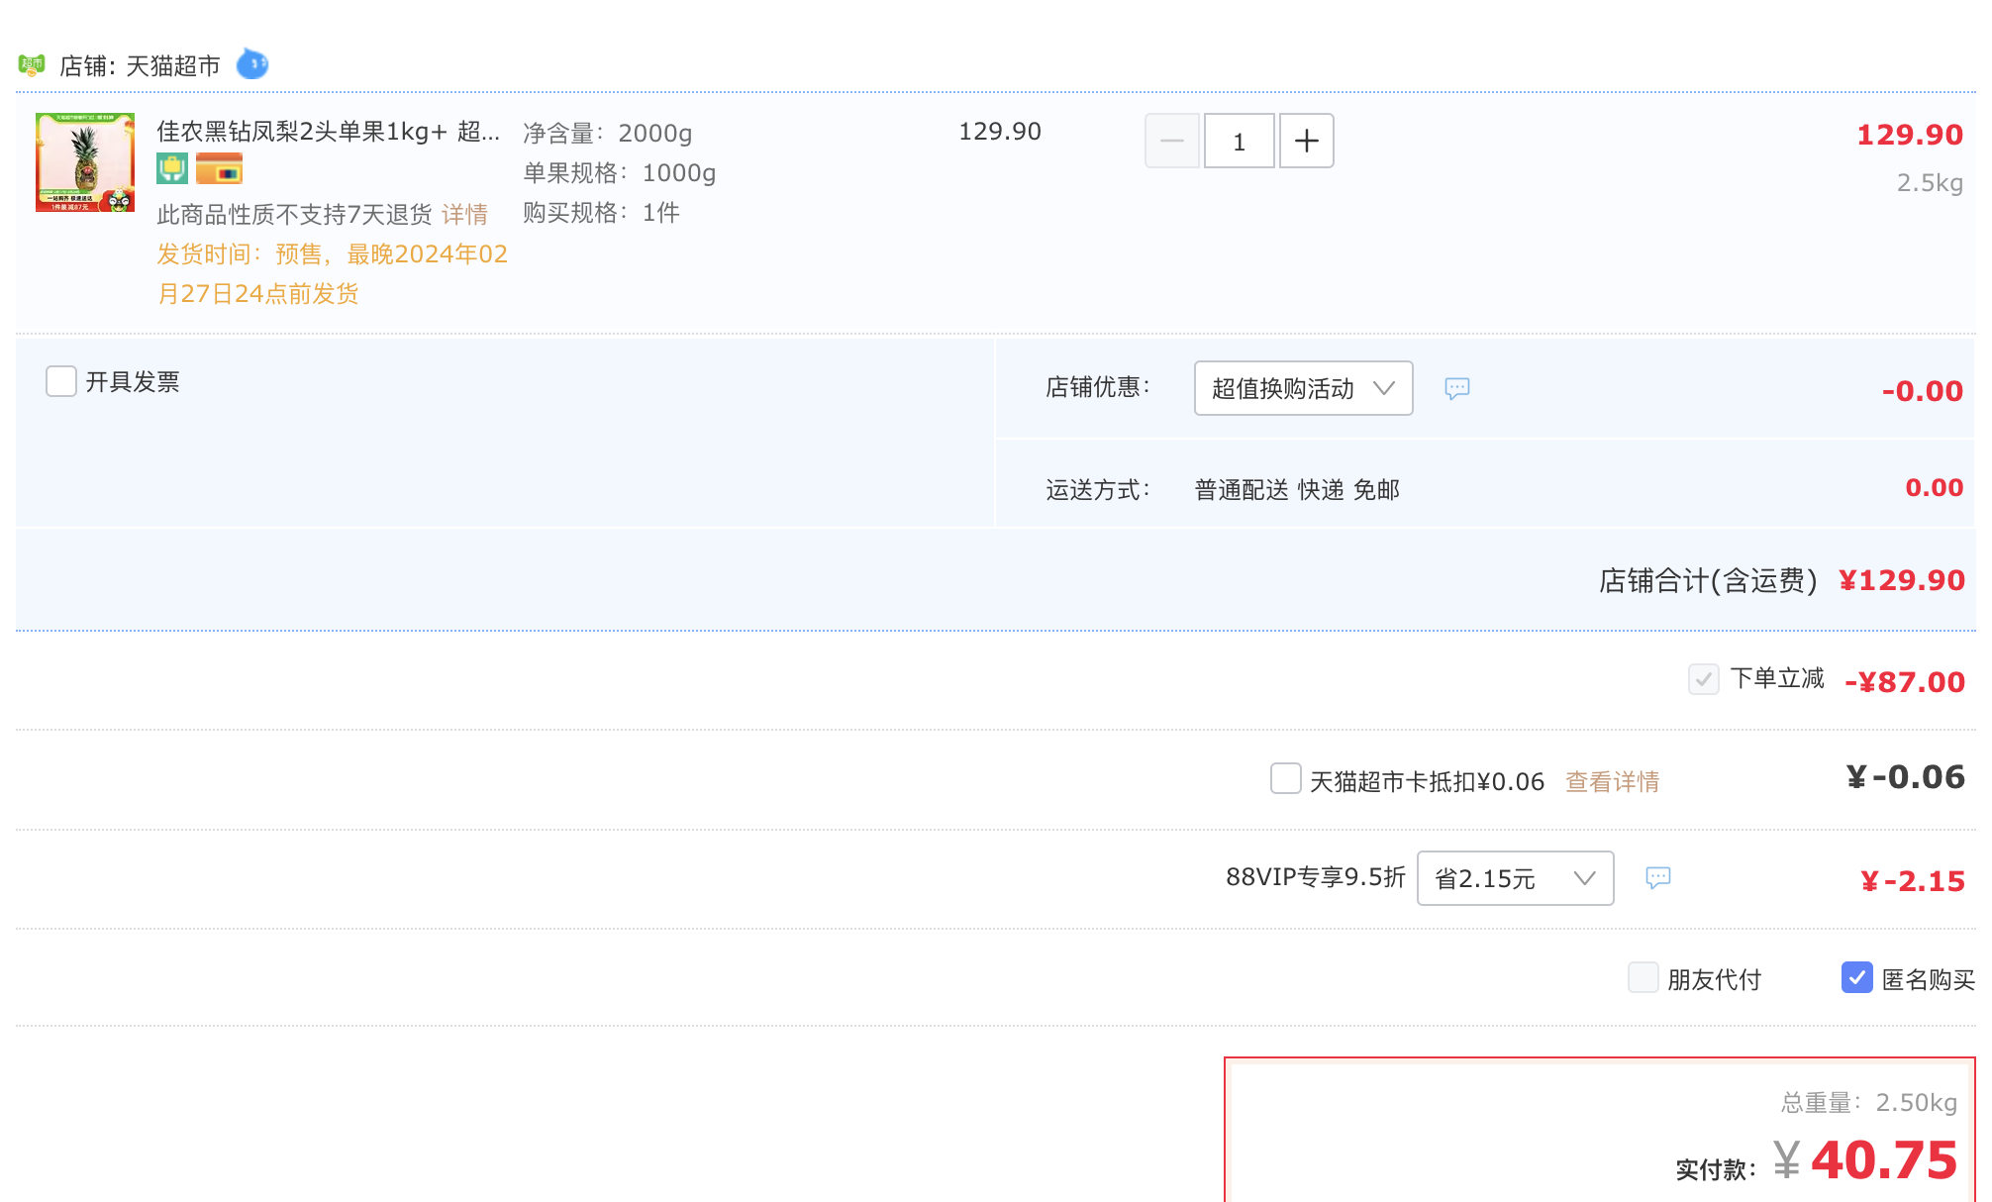Screen dimensions: 1992x1202
Task: Enable the 朋友代付 checkbox
Action: 1643,977
